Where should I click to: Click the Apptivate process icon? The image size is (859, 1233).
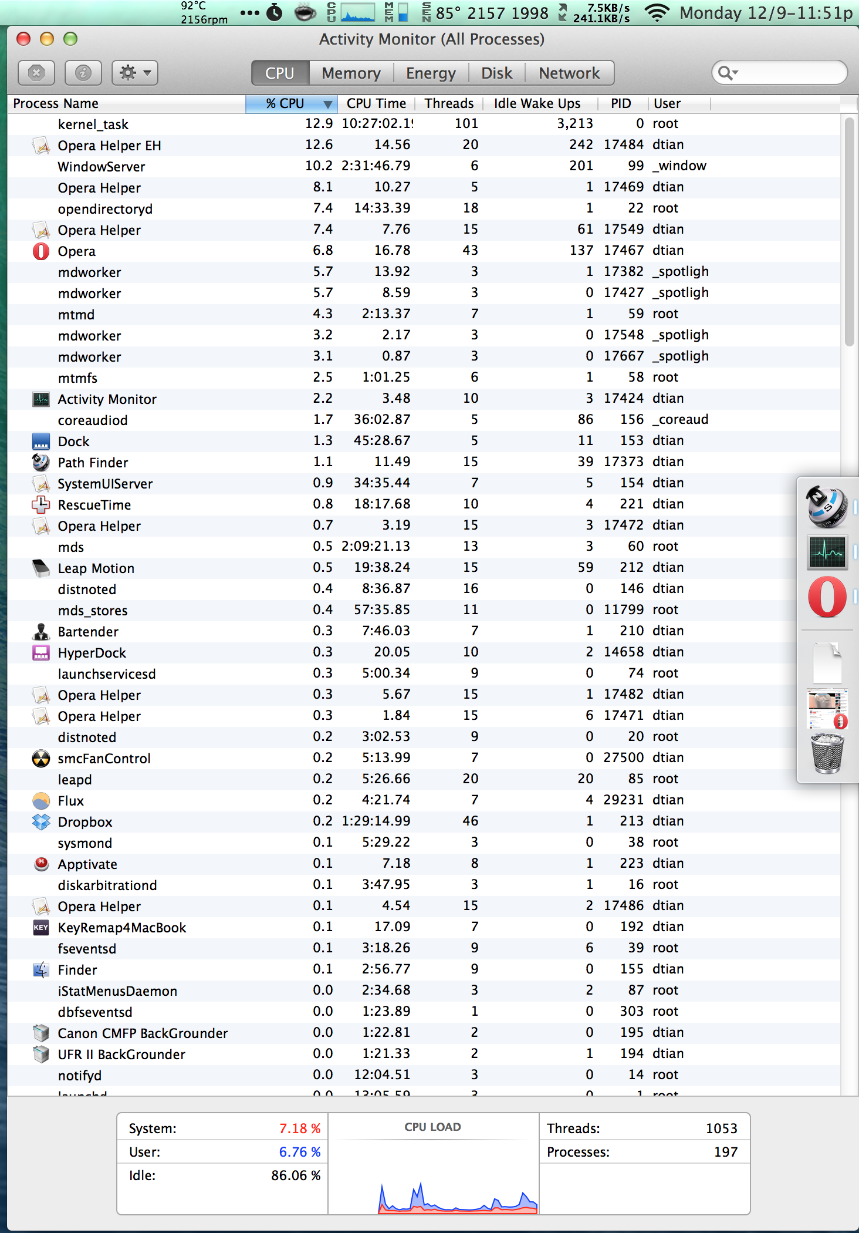click(40, 864)
